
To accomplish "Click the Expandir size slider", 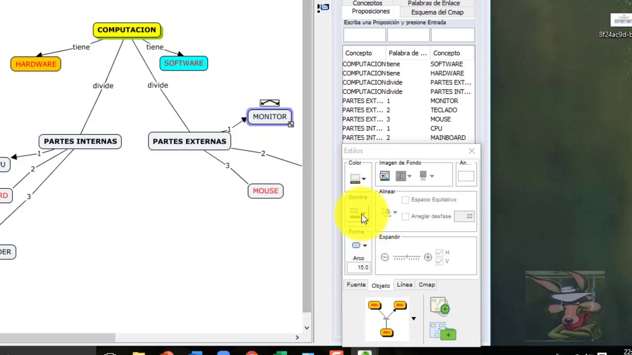I will tap(406, 257).
